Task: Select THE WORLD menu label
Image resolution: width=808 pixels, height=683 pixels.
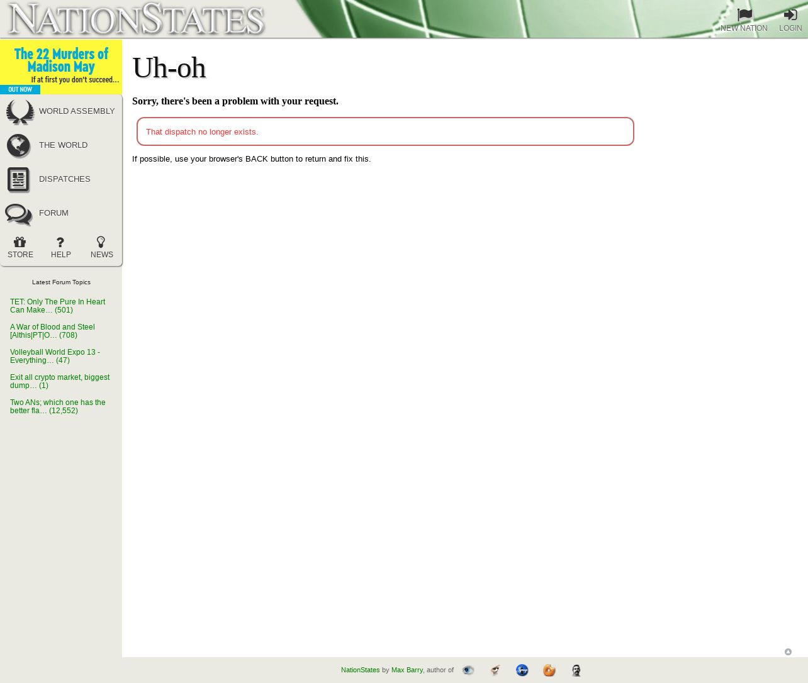Action: [63, 145]
